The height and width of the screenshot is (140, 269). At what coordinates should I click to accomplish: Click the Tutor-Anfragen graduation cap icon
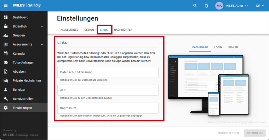click(x=6, y=62)
